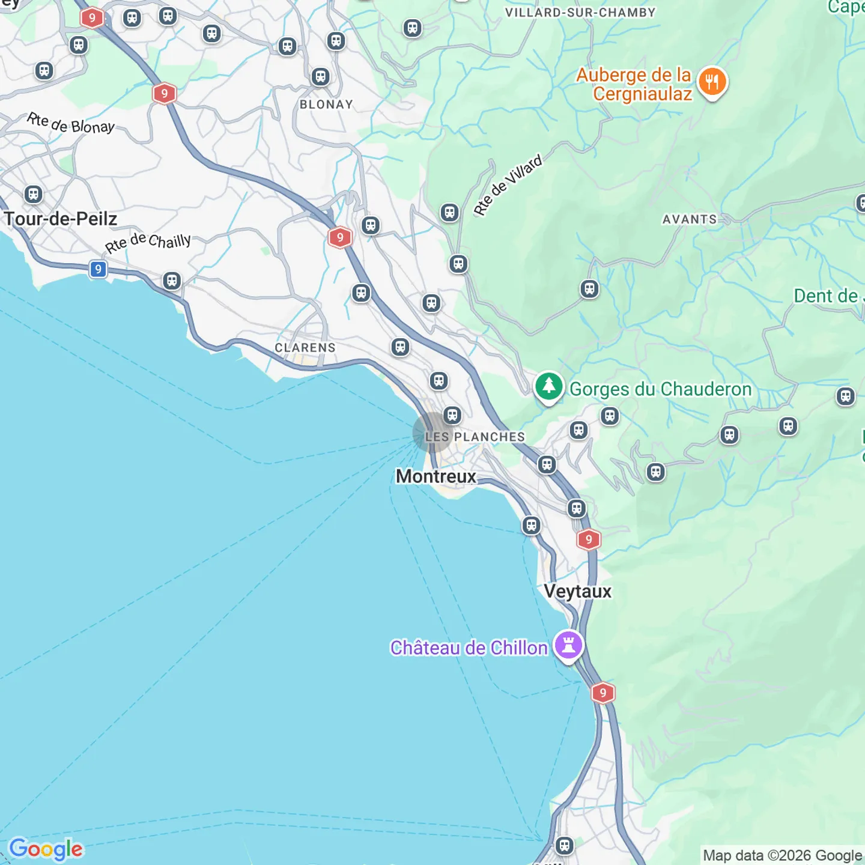
Task: Click the train station icon on Rte de Chailly
Action: 172,281
